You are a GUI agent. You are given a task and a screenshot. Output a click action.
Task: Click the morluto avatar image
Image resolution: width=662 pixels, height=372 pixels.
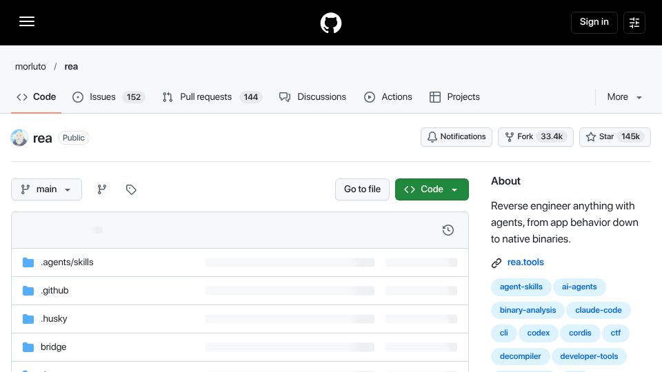click(x=19, y=138)
